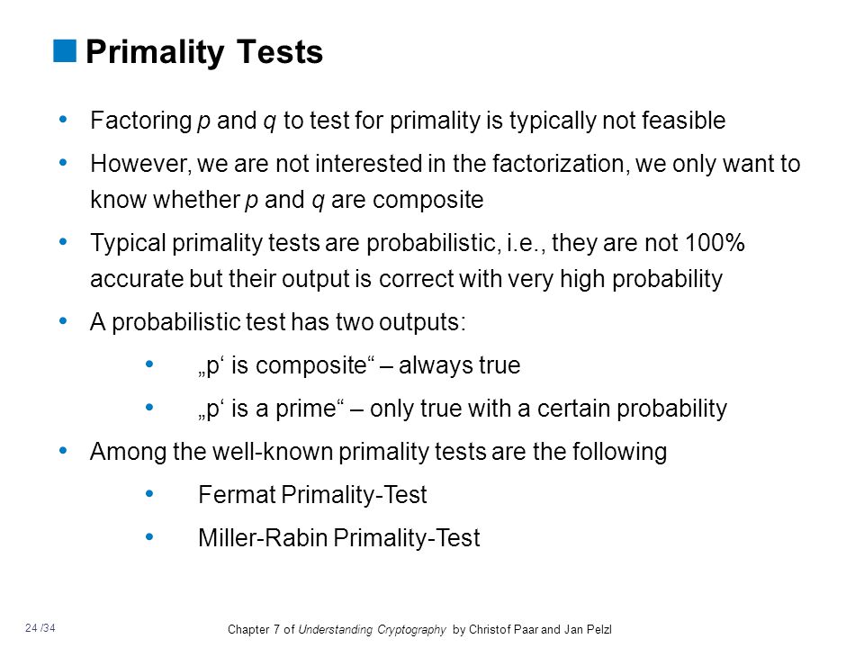Click the bullet before 'Typical primality tests'
The width and height of the screenshot is (864, 648).
click(x=63, y=241)
